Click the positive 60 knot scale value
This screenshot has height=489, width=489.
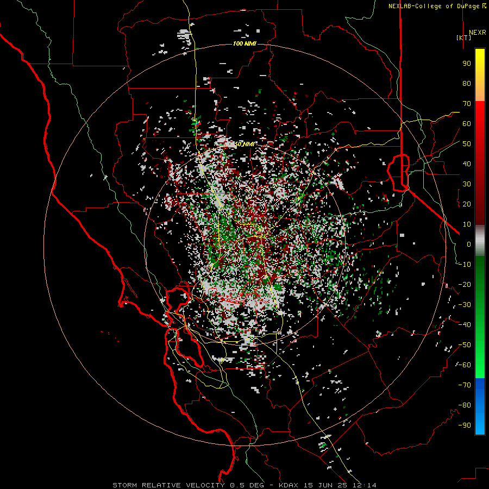click(x=467, y=124)
